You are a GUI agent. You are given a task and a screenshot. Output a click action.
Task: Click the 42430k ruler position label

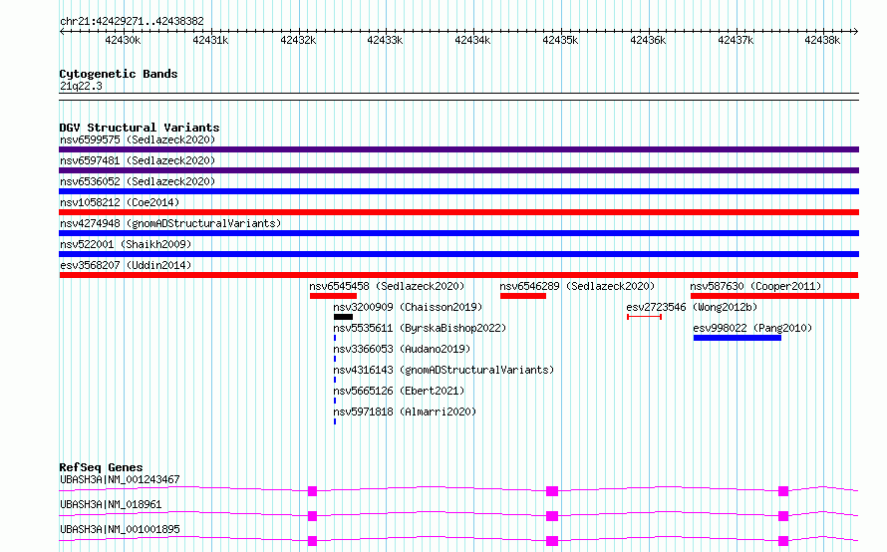pyautogui.click(x=123, y=40)
